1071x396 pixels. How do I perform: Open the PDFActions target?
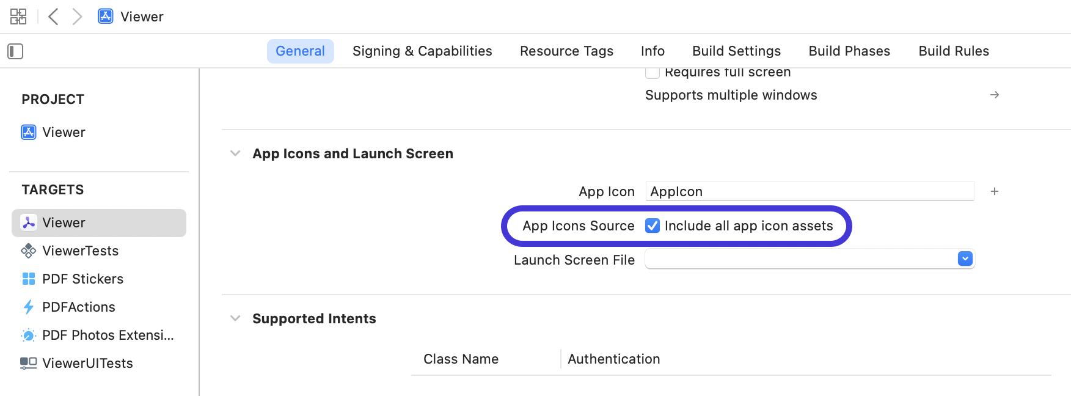(x=78, y=307)
